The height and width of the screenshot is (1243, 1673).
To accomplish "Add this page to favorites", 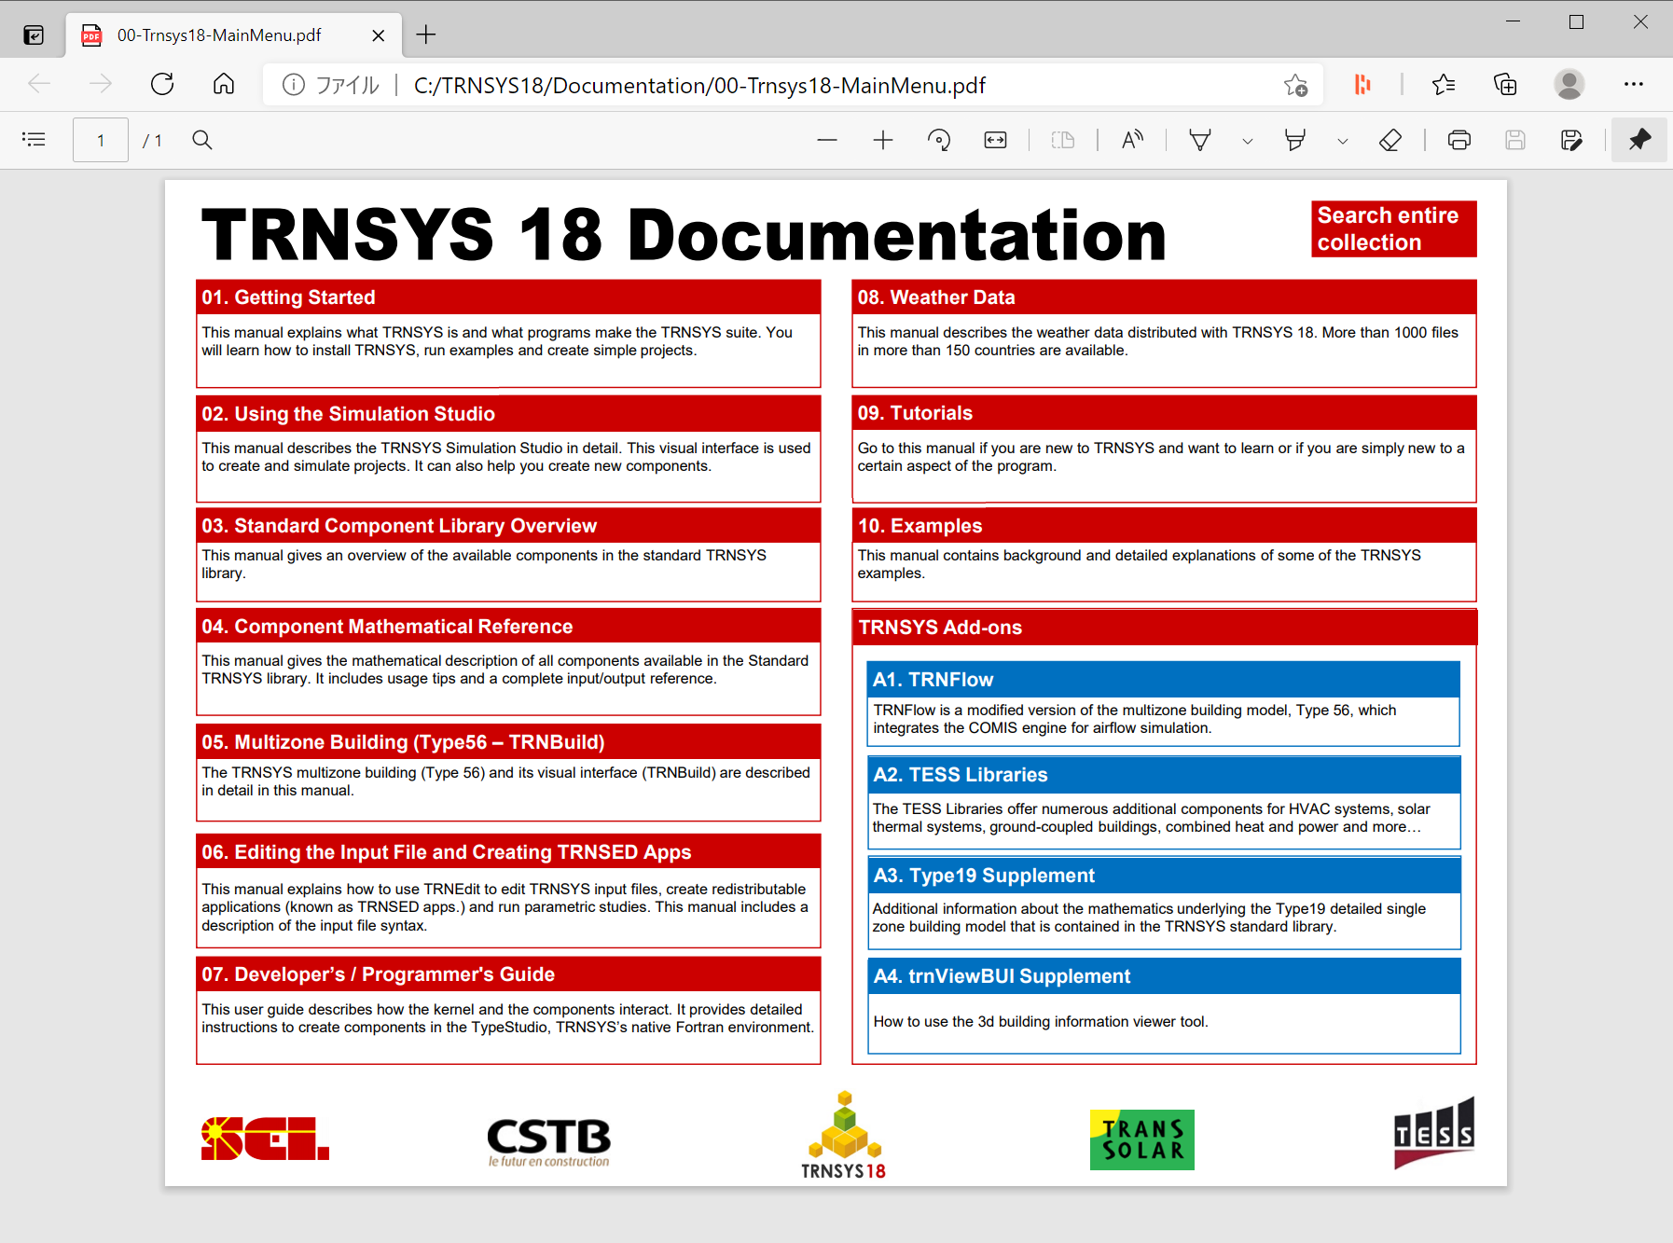I will click(x=1295, y=85).
